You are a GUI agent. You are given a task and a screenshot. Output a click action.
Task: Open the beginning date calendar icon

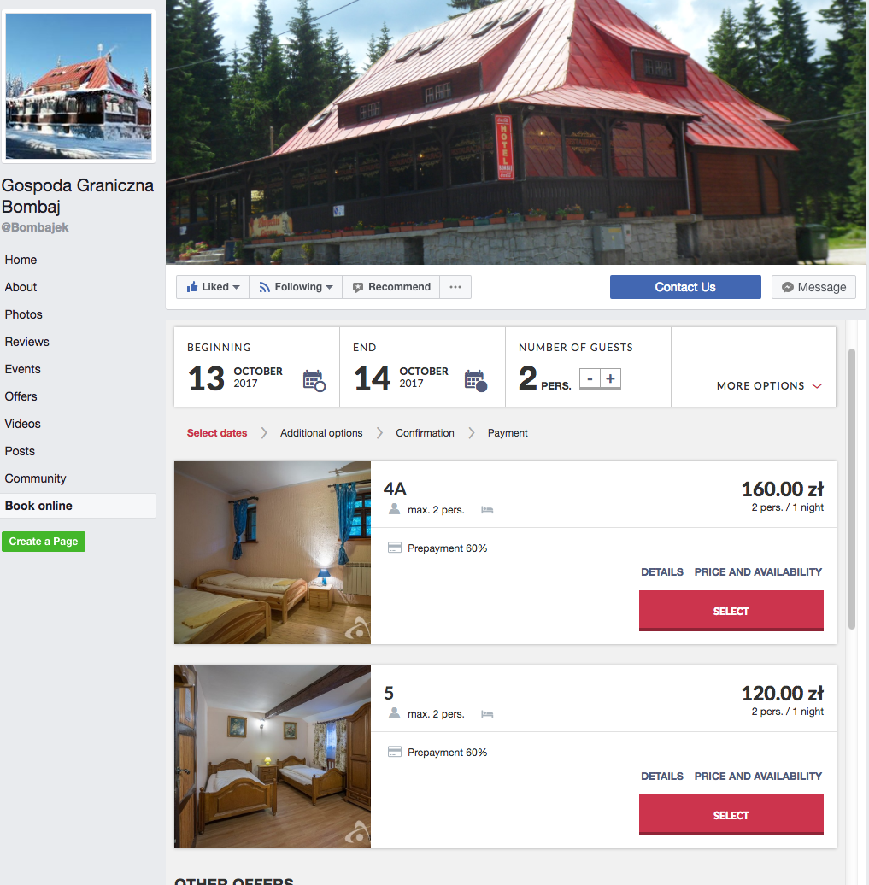pyautogui.click(x=314, y=380)
